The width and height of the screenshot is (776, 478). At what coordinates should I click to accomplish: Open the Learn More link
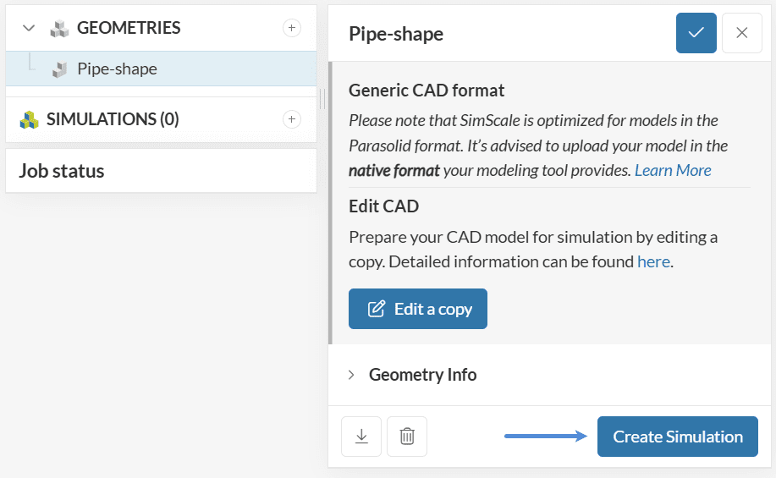tap(673, 170)
